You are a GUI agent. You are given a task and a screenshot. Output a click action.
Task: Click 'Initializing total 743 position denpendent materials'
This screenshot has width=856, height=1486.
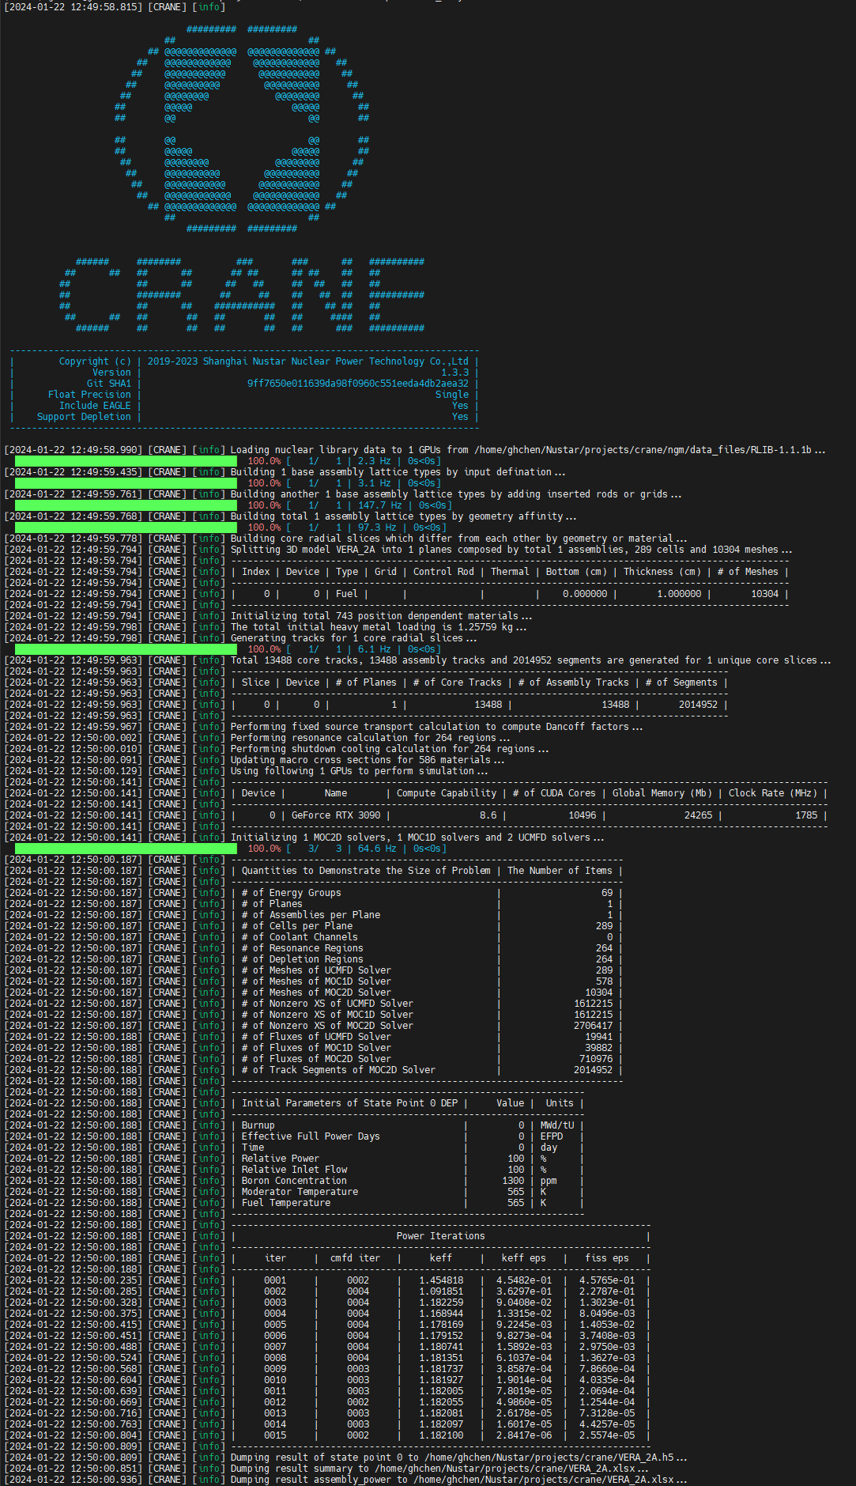click(x=381, y=616)
